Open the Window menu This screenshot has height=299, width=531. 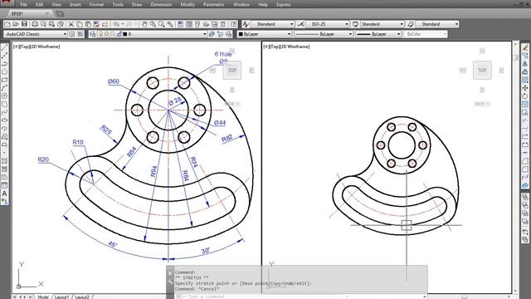coord(241,4)
